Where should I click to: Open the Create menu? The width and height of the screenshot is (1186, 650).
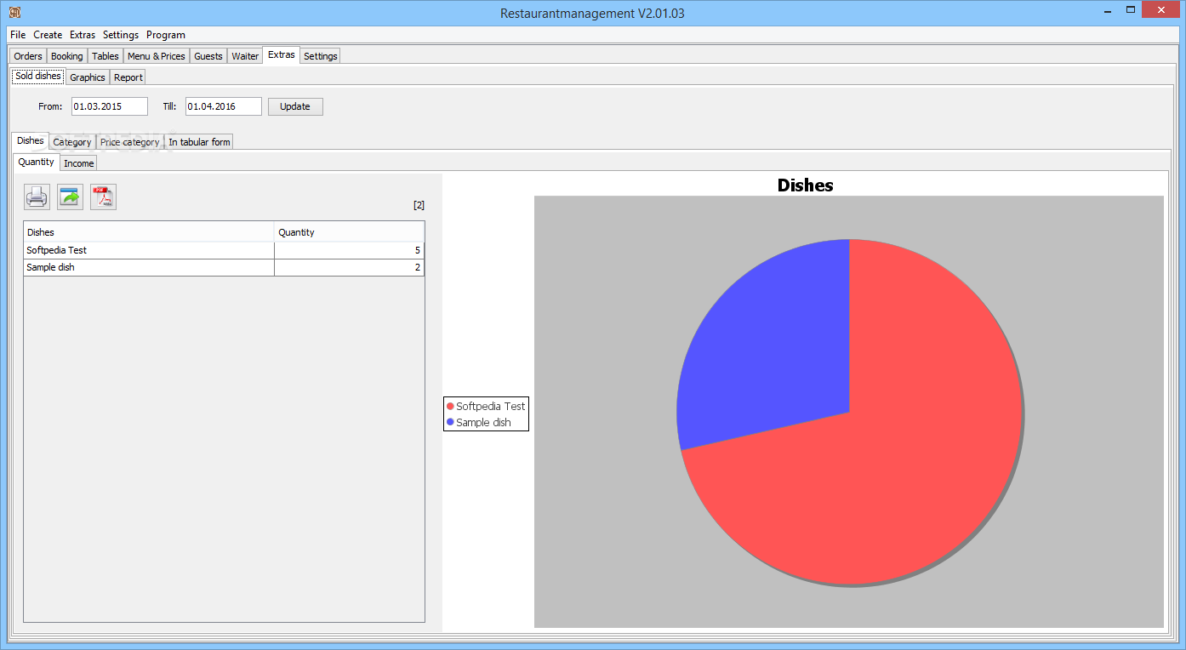48,35
